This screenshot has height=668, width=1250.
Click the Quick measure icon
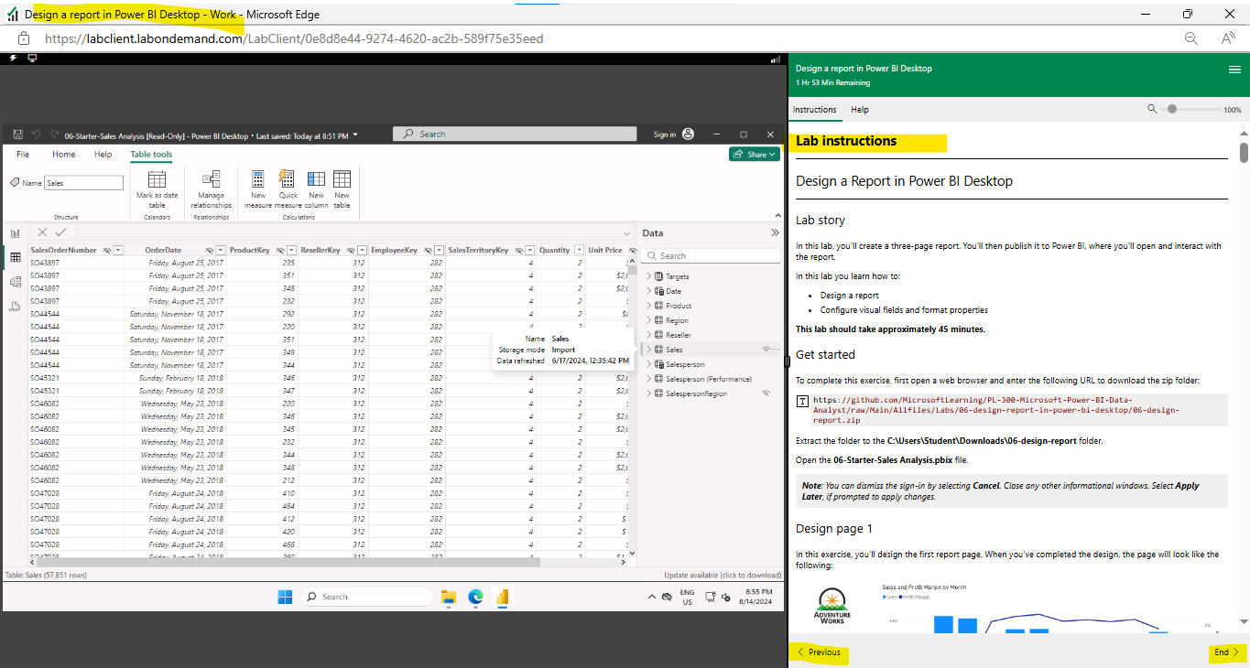[x=287, y=179]
